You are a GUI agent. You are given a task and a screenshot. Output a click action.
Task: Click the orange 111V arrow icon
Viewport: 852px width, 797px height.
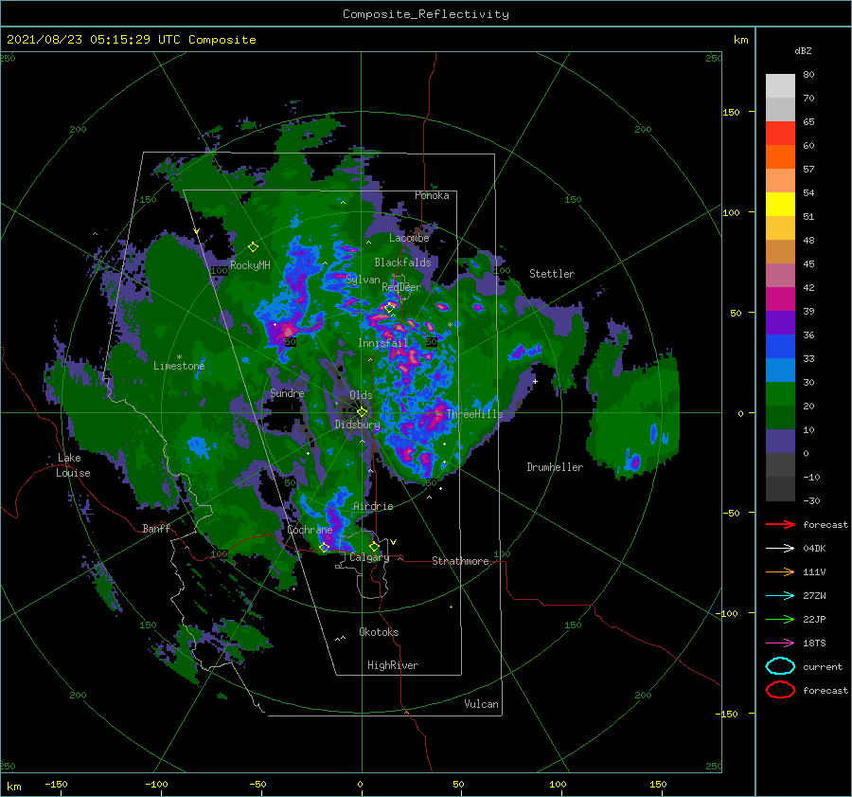click(x=780, y=571)
